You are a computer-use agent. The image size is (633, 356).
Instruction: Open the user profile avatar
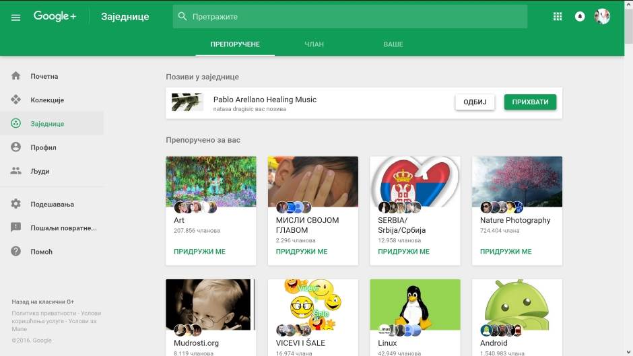click(x=602, y=17)
